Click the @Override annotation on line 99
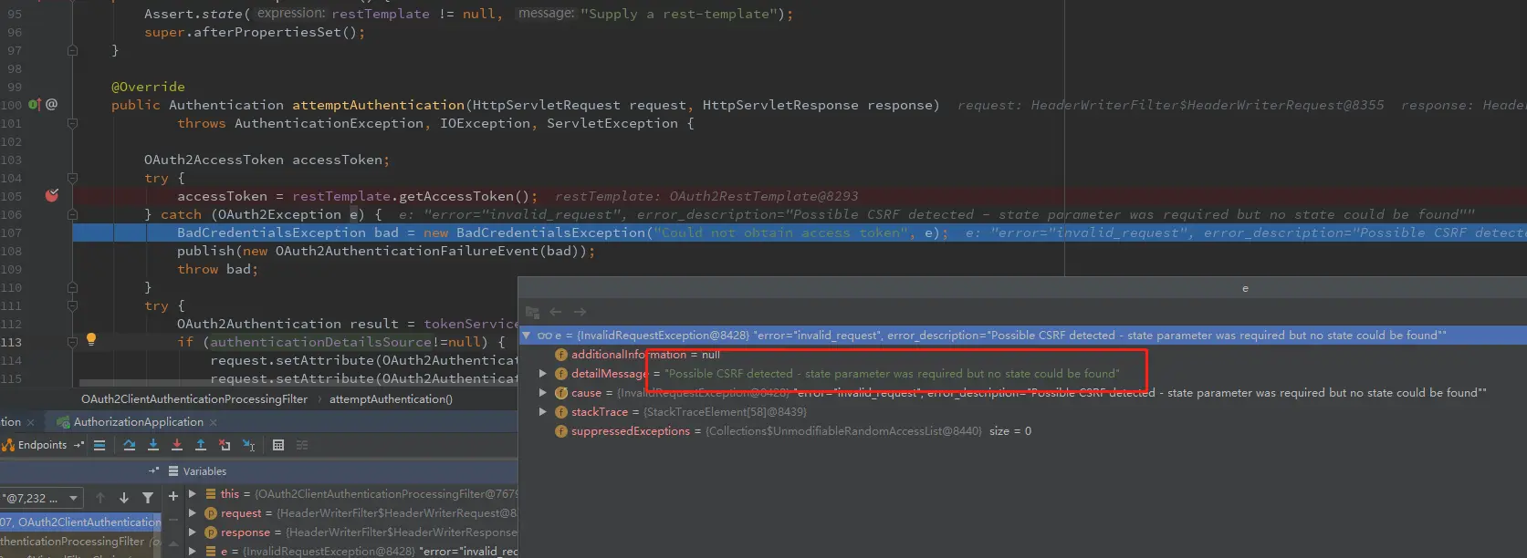This screenshot has width=1527, height=558. coord(148,87)
